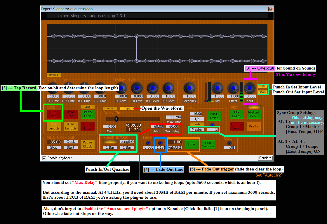Click the sync group number field showing 1

[213, 129]
